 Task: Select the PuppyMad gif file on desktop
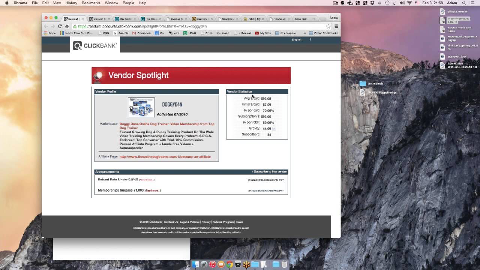(x=378, y=92)
